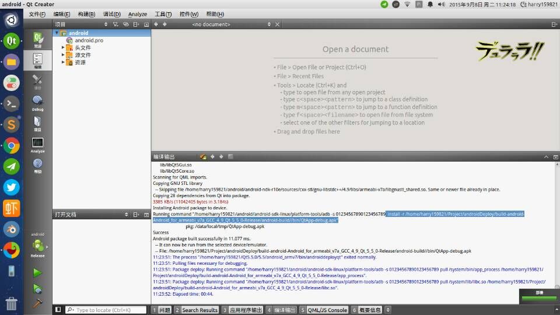Select android.pro file in project tree
The height and width of the screenshot is (315, 560).
coord(89,40)
